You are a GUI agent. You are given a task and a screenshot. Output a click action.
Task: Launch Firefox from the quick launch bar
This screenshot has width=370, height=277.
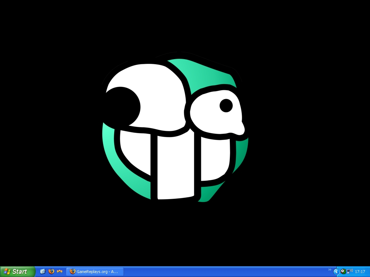click(51, 272)
